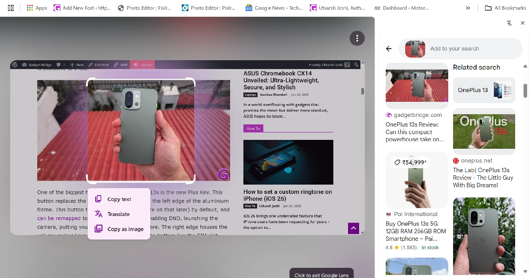
Task: Open the Howdy, Utkarsh Joshi account menu
Action: pyautogui.click(x=329, y=65)
